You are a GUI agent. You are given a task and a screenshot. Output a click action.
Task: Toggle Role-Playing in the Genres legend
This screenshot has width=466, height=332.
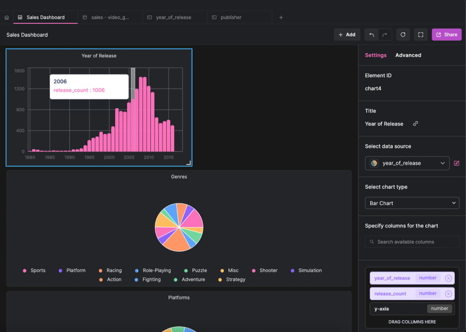(x=153, y=270)
